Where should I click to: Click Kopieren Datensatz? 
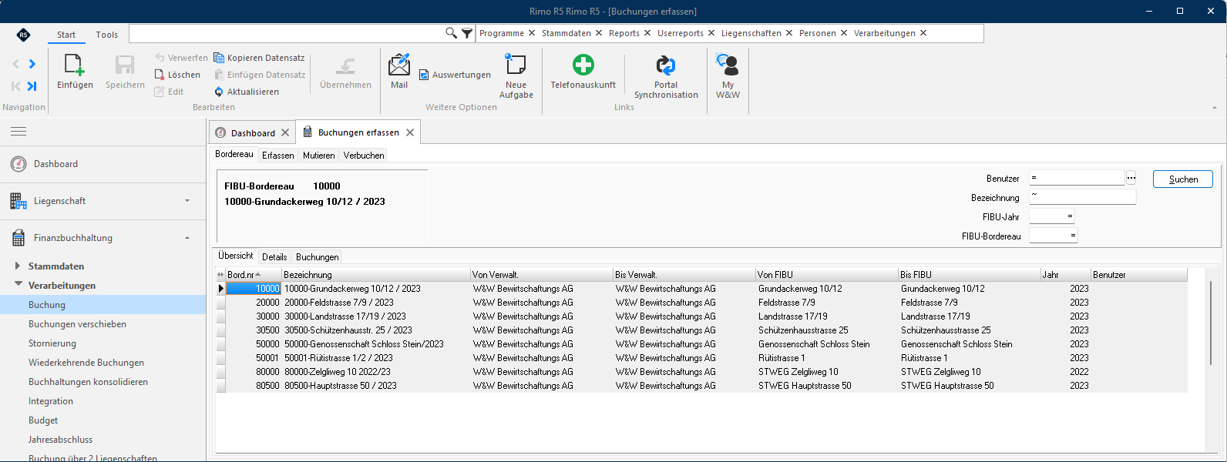click(x=259, y=58)
